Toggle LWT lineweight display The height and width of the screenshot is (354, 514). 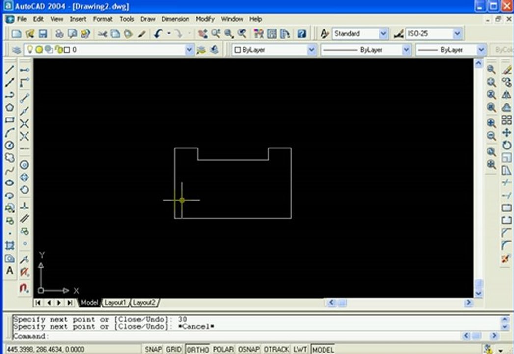coord(300,349)
